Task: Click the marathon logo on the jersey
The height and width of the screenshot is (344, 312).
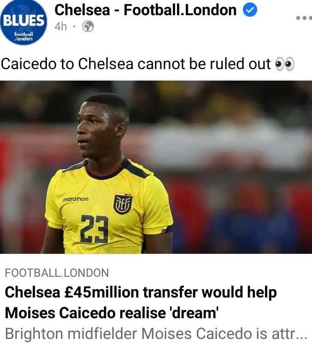Action: (76, 199)
